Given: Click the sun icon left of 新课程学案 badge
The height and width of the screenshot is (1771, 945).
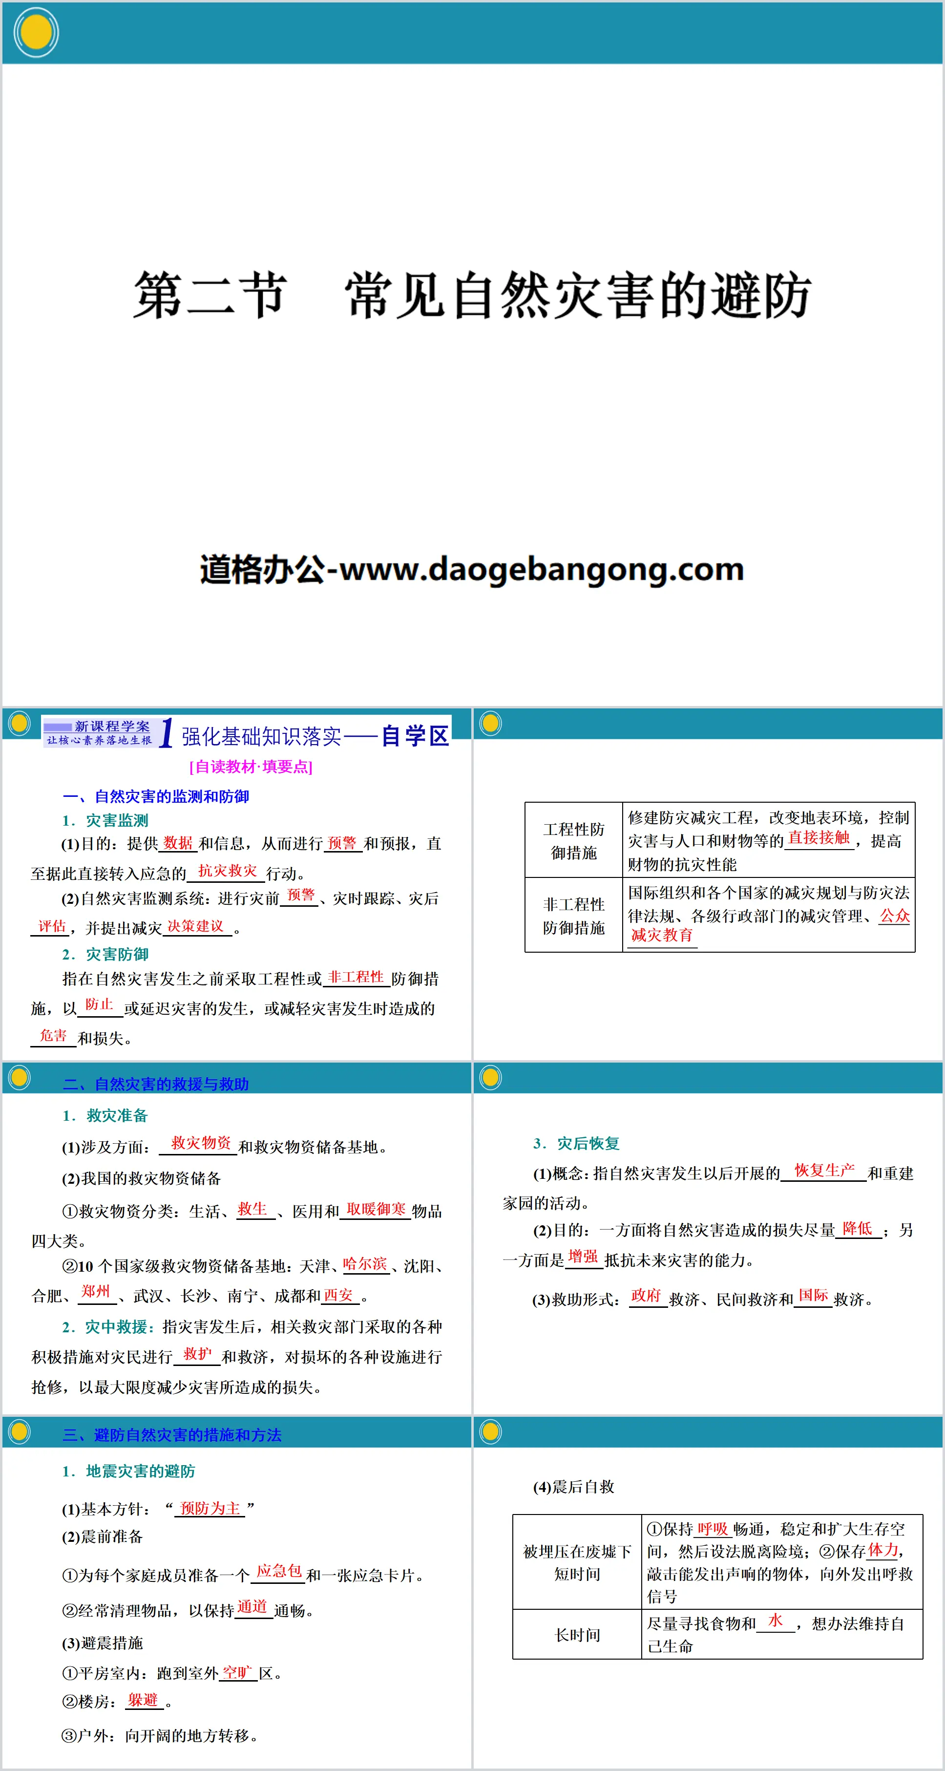Looking at the screenshot, I should coord(19,724).
